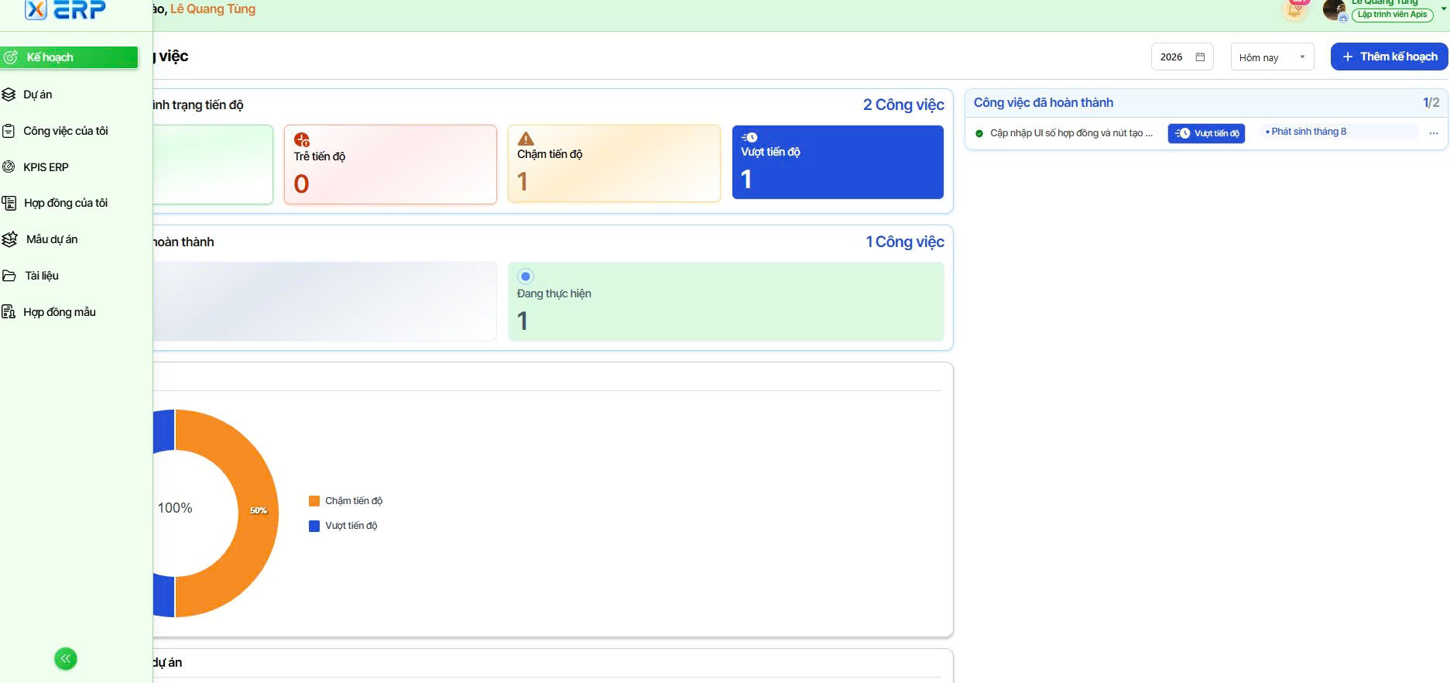Viewport: 1450px width, 683px height.
Task: Click the orange 50% donut chart segment
Action: (258, 511)
